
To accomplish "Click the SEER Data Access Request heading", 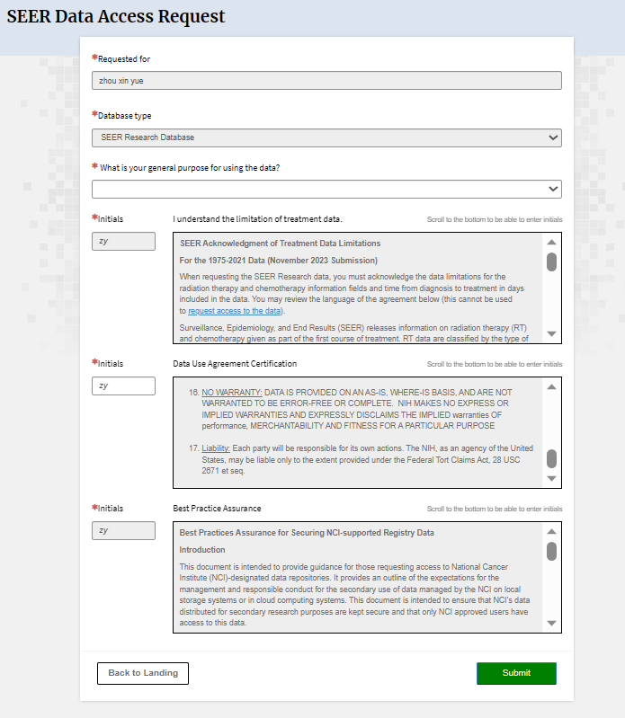I will pyautogui.click(x=116, y=16).
